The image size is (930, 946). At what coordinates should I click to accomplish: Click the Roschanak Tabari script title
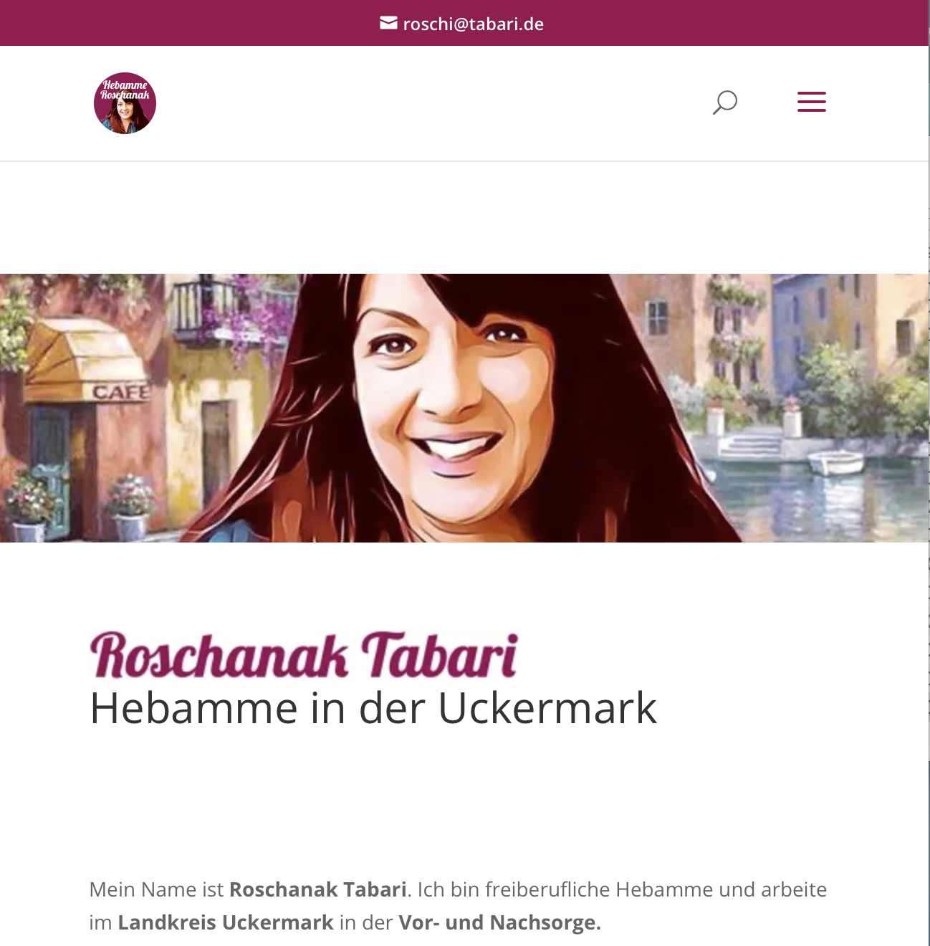pyautogui.click(x=304, y=655)
